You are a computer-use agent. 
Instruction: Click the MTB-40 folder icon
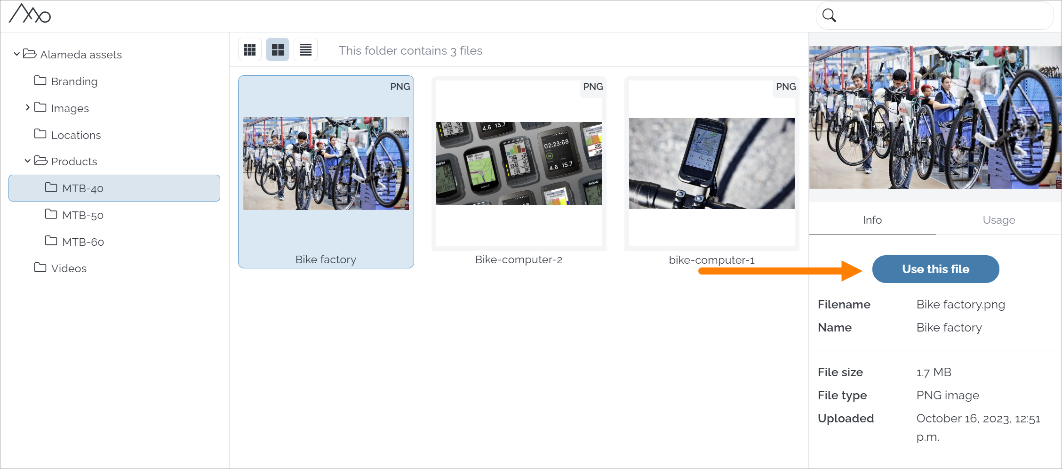tap(51, 187)
